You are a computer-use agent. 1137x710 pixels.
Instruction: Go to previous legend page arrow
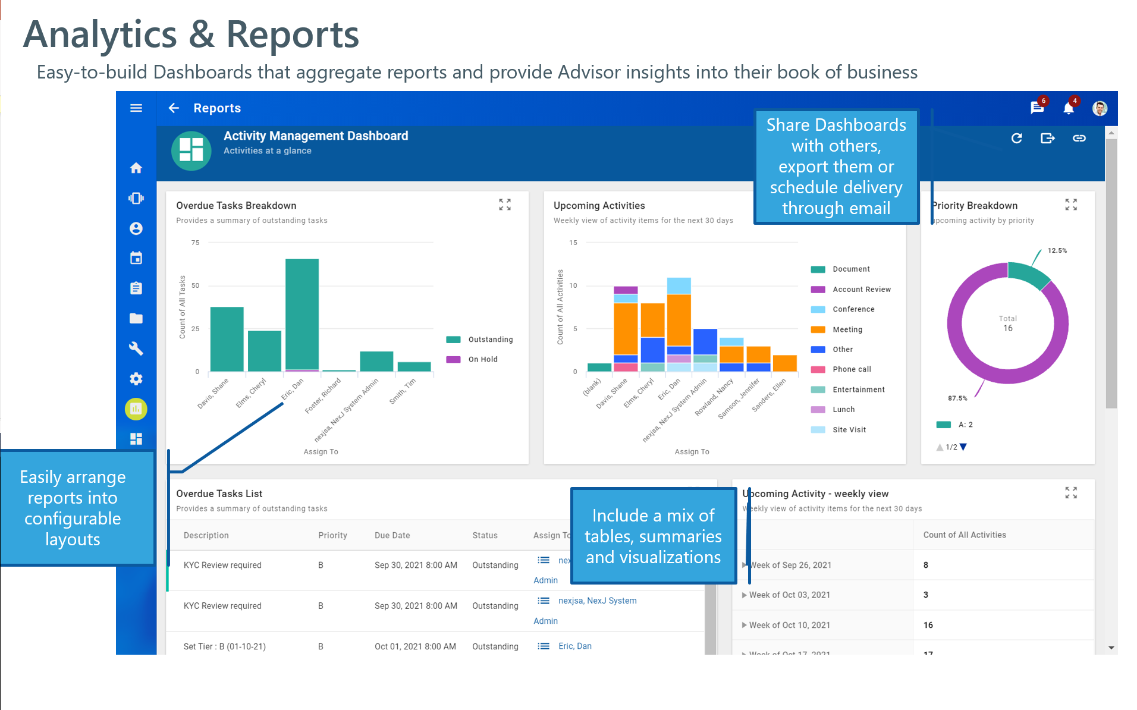coord(940,447)
